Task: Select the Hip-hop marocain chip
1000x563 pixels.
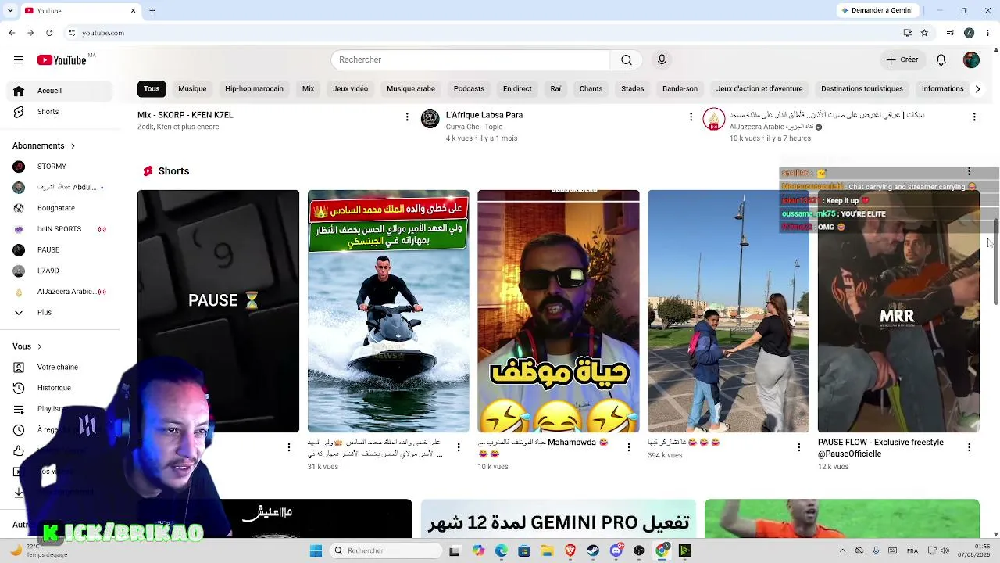Action: [x=254, y=89]
